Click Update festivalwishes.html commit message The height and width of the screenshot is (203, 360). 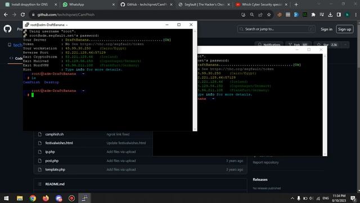(x=126, y=143)
